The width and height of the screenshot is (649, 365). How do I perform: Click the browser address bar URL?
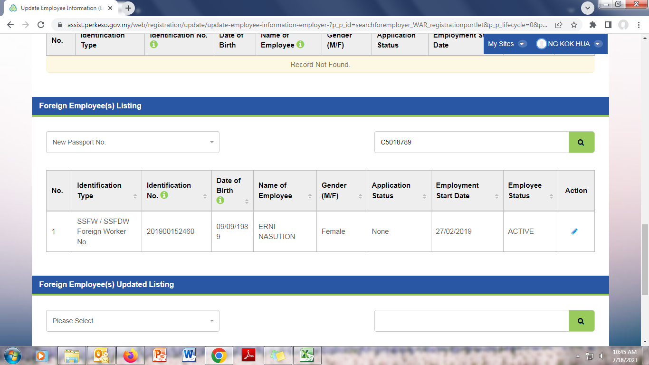tap(307, 25)
